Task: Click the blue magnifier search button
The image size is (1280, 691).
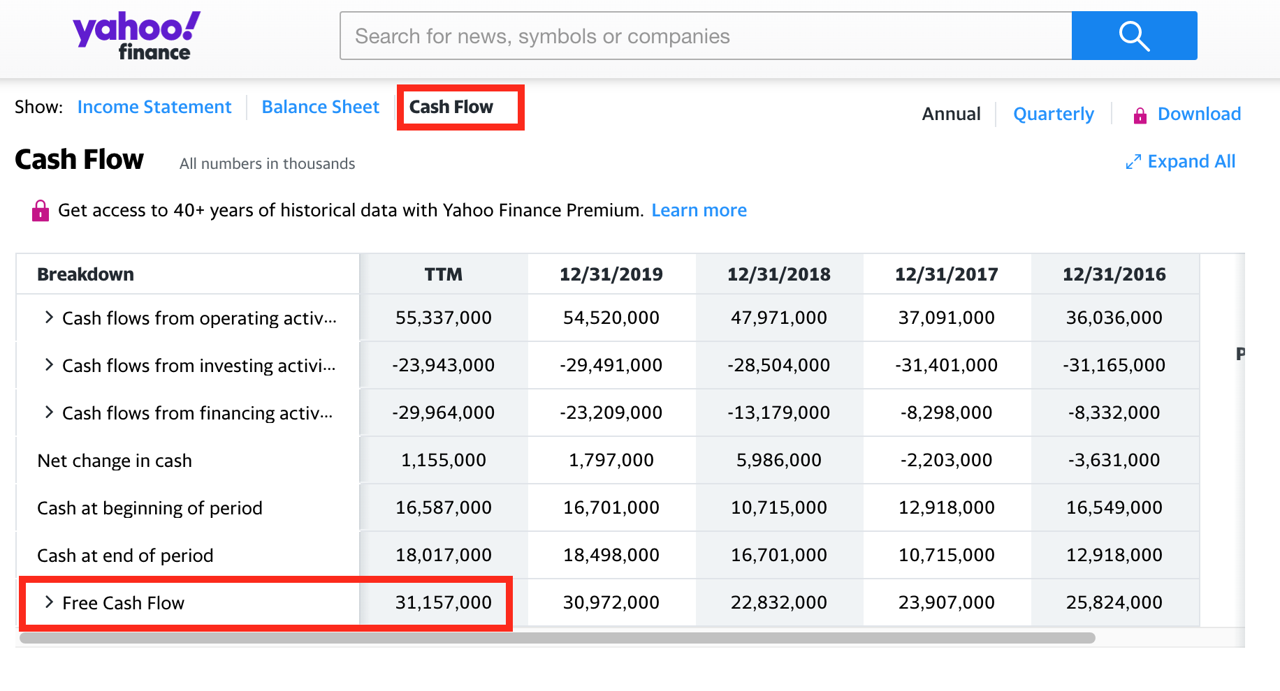Action: (x=1134, y=36)
